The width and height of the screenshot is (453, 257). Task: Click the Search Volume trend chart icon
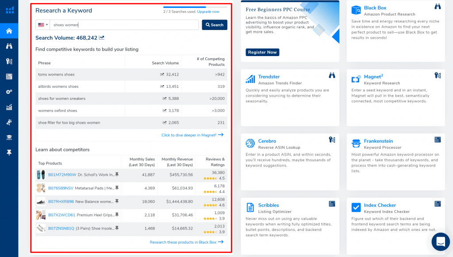[102, 38]
